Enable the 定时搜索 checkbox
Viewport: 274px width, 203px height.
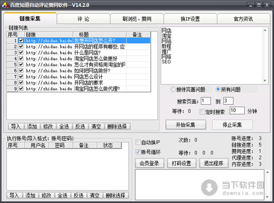tap(202, 112)
